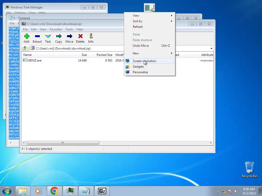Switch to Task Manager via taskbar
The image size is (262, 196).
tap(70, 191)
